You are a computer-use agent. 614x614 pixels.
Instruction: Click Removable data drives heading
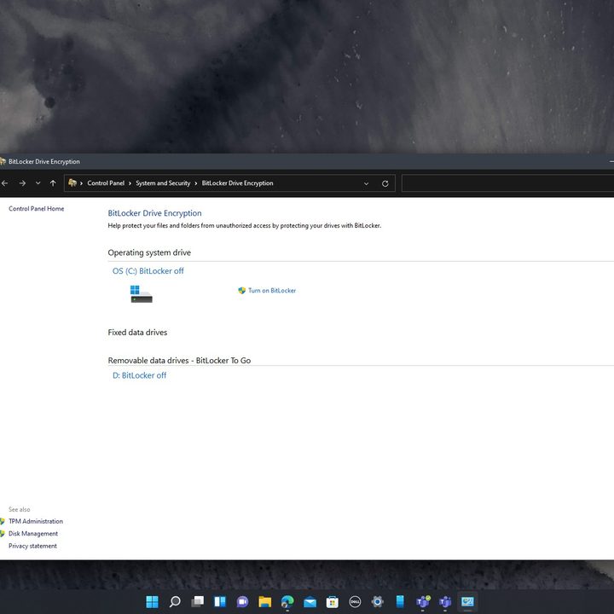coord(179,360)
